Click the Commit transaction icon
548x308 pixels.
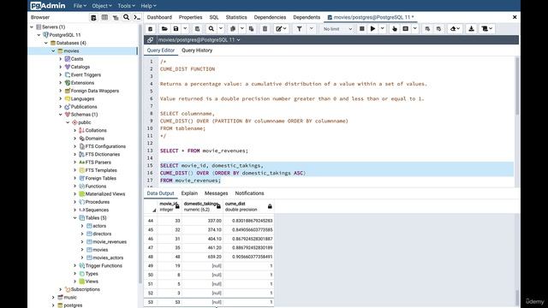point(427,29)
